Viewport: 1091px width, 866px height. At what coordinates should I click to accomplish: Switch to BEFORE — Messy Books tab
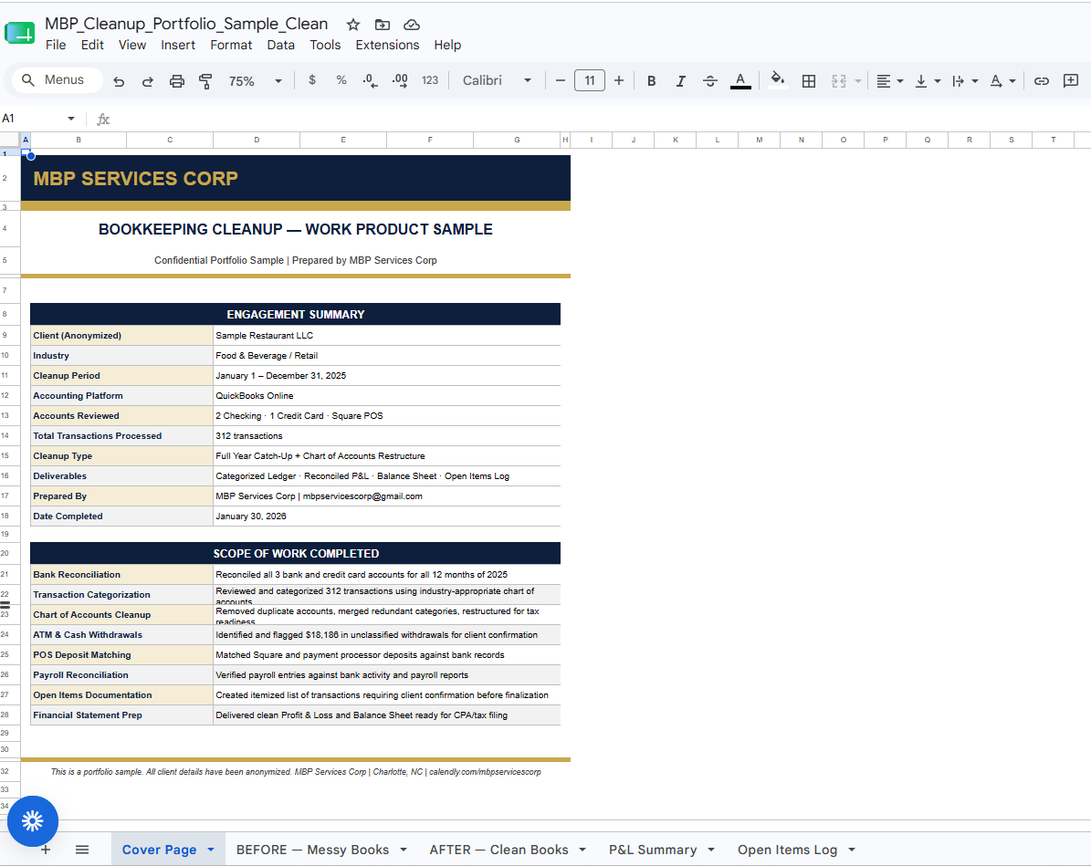click(312, 850)
